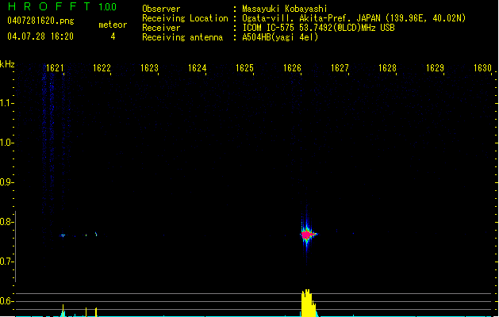Select the file name 0407281620.png

coord(40,21)
